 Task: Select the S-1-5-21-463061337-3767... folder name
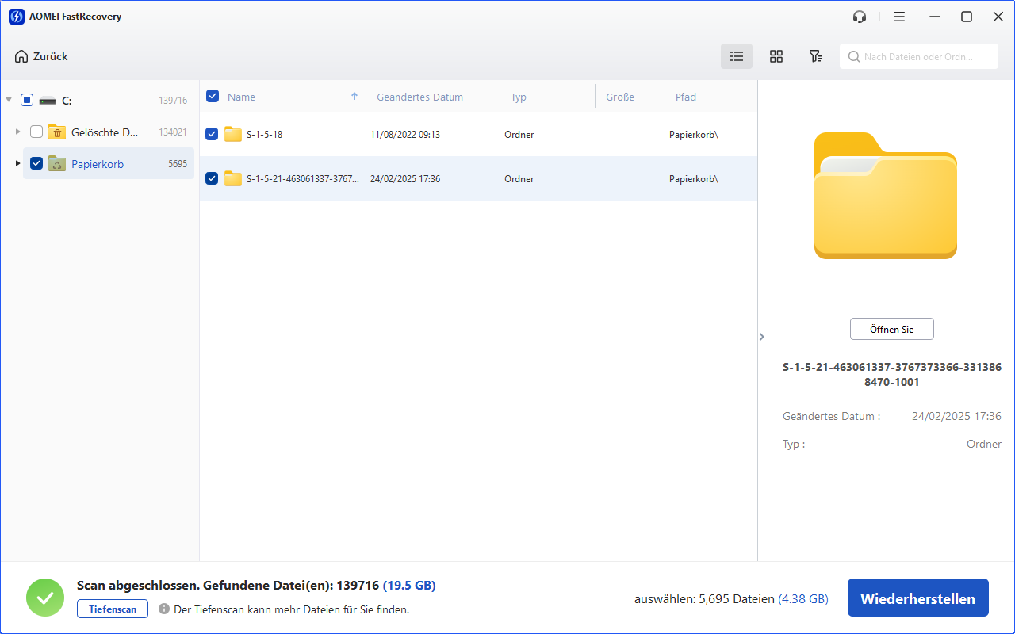(x=303, y=179)
